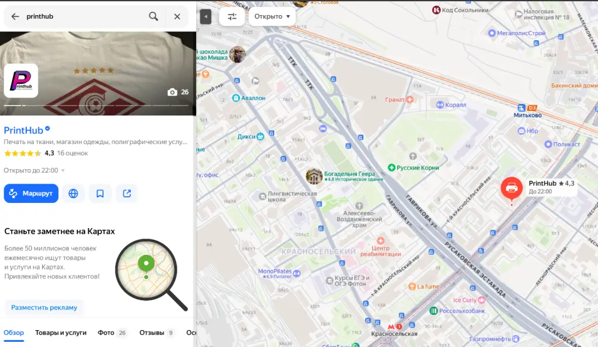Click Алексеево-Воздвиженский храм label
Viewport: 598px width, 347px height.
359,219
